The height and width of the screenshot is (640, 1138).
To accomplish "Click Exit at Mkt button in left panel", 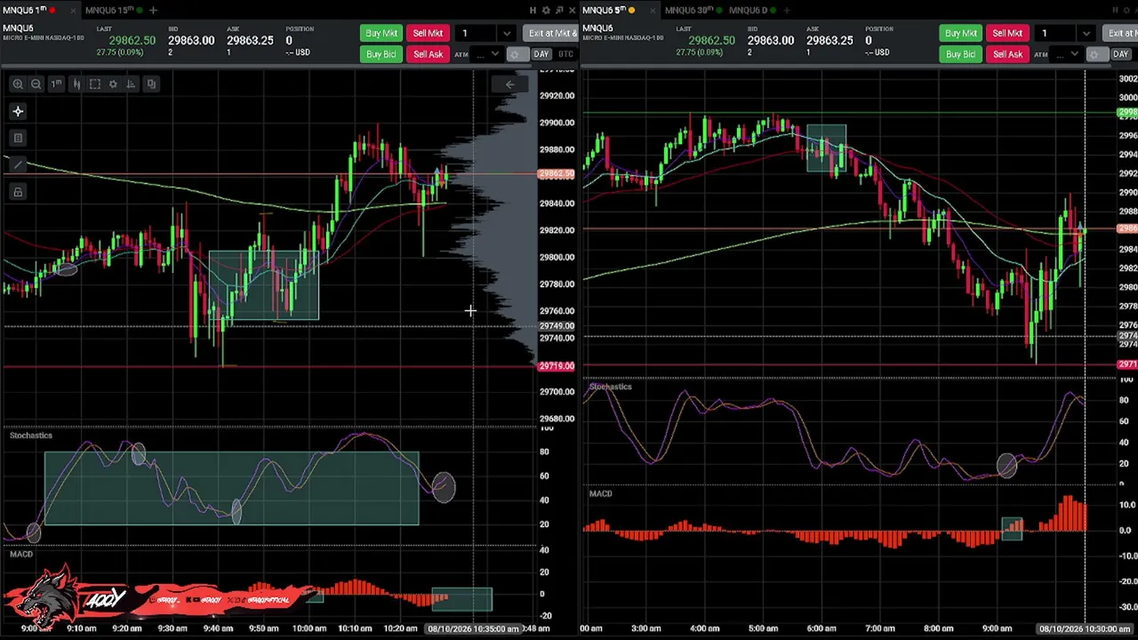I will 551,33.
